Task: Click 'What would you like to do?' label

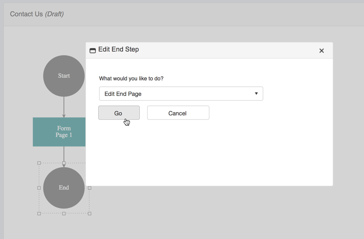Action: pos(131,78)
